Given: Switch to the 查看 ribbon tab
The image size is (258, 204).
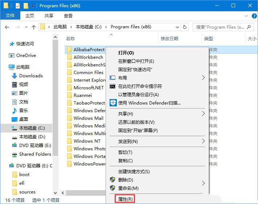Looking at the screenshot, I should [x=68, y=16].
